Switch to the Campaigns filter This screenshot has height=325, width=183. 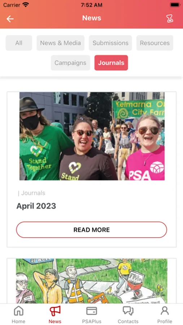click(70, 63)
